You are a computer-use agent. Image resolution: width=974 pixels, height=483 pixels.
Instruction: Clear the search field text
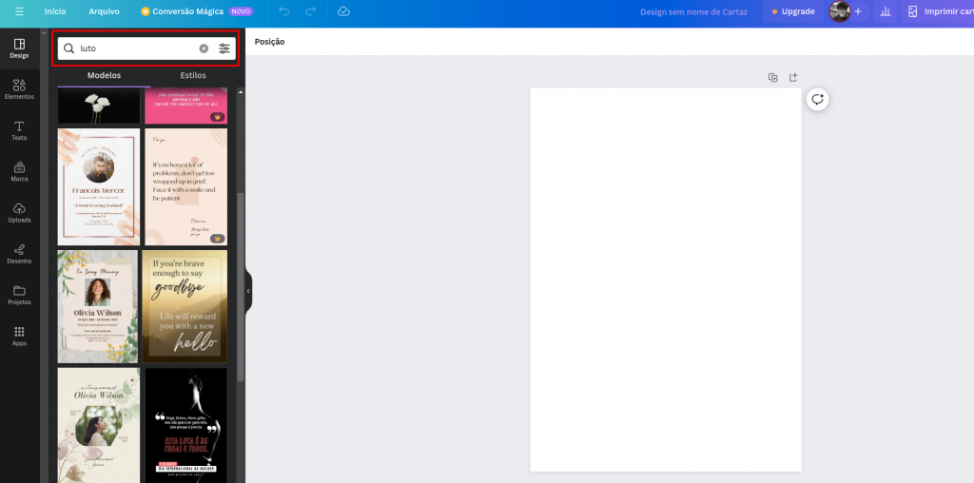(204, 48)
